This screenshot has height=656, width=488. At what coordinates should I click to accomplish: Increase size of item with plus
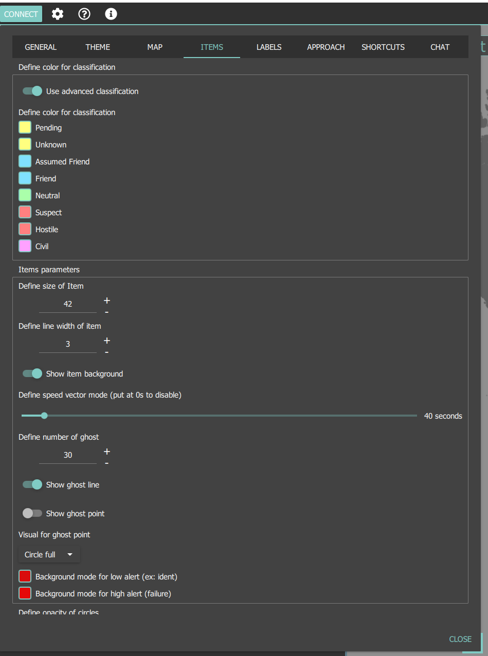point(107,301)
